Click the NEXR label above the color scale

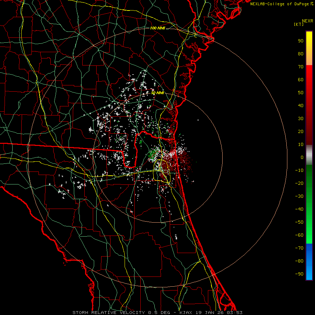click(x=308, y=21)
